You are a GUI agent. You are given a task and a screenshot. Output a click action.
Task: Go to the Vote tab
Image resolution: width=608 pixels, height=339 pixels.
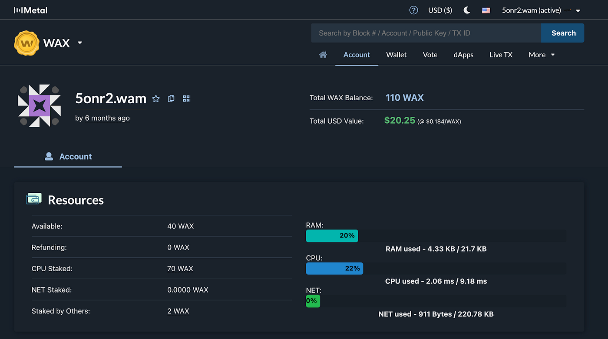tap(430, 55)
